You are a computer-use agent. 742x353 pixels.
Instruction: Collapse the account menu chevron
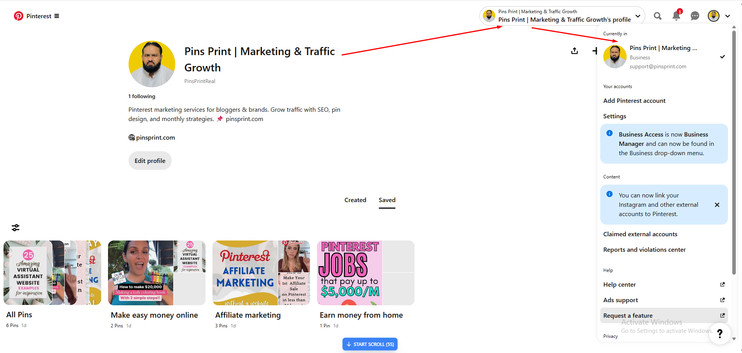coord(728,16)
